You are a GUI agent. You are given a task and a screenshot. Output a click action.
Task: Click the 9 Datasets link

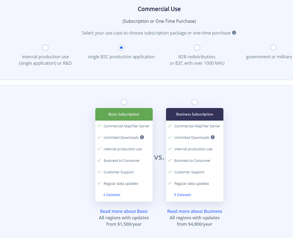click(x=182, y=195)
